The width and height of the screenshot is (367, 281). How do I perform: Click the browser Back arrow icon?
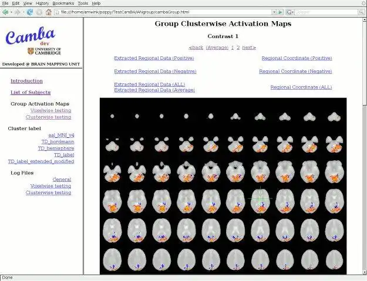(5, 12)
